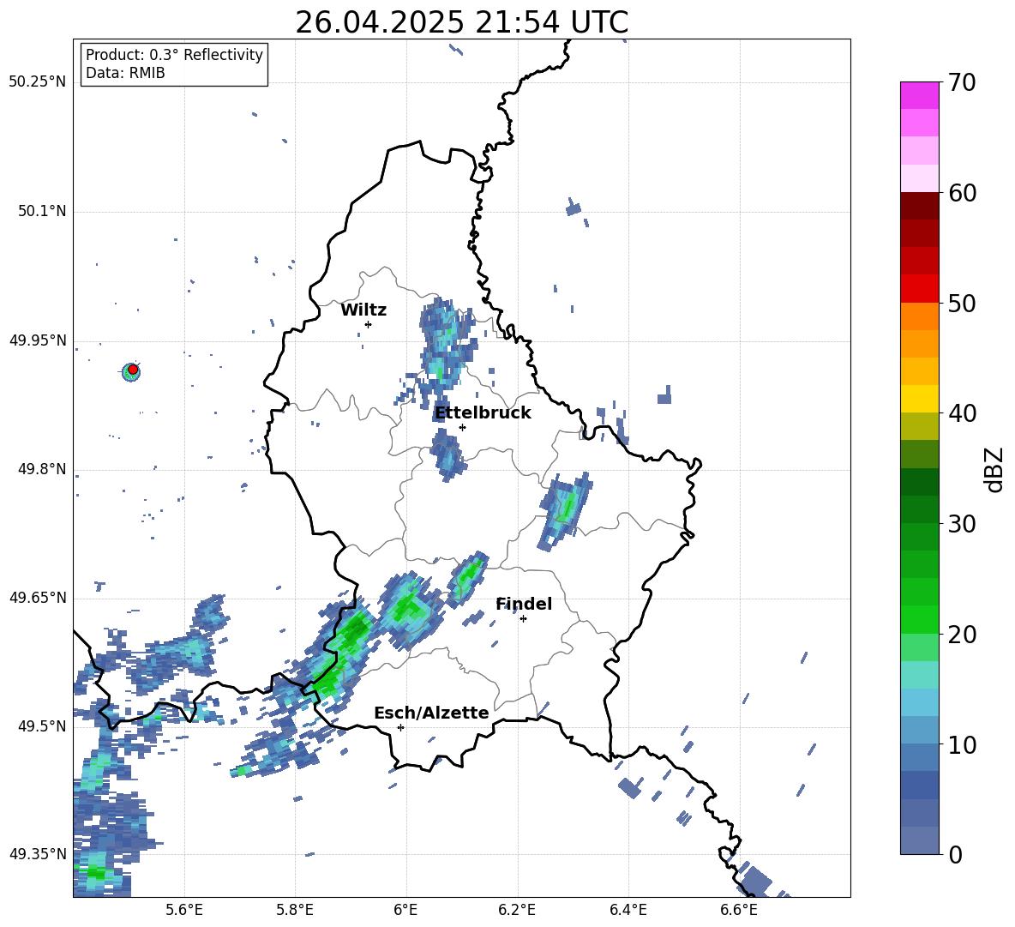Click the latitude label 49.5°N
This screenshot has width=1015, height=927.
pos(42,725)
